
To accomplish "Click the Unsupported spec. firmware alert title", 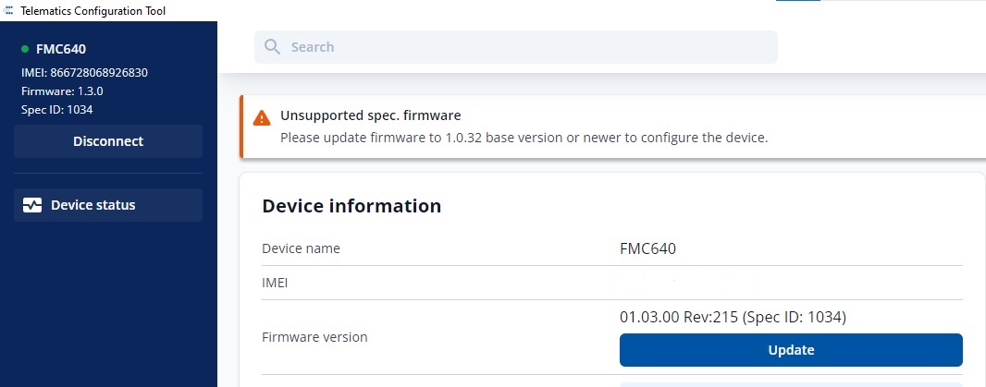I will (x=370, y=115).
